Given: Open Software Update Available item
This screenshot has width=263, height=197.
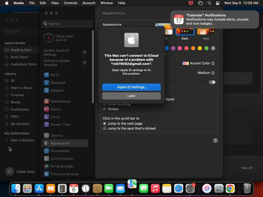Looking at the screenshot, I should click(x=65, y=63).
